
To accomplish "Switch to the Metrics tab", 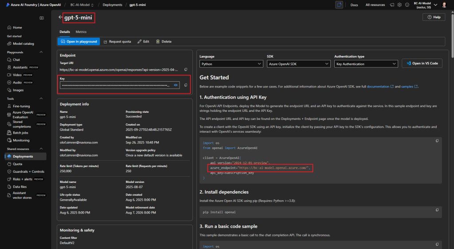I will coord(81,32).
